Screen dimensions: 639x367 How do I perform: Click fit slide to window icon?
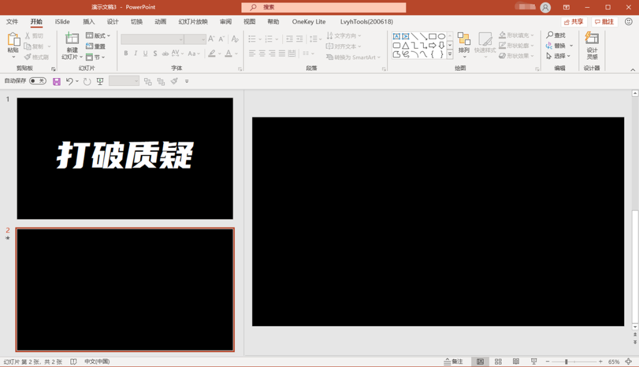[x=628, y=362]
